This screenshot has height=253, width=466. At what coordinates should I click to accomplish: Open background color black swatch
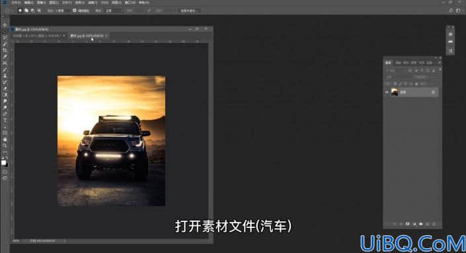pos(6,164)
